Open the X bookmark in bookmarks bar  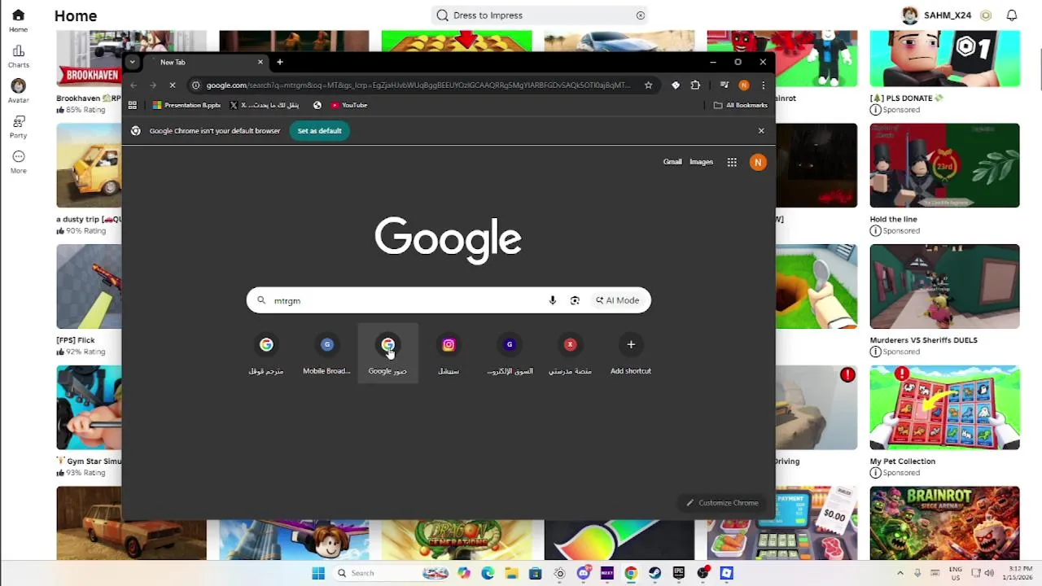point(265,105)
